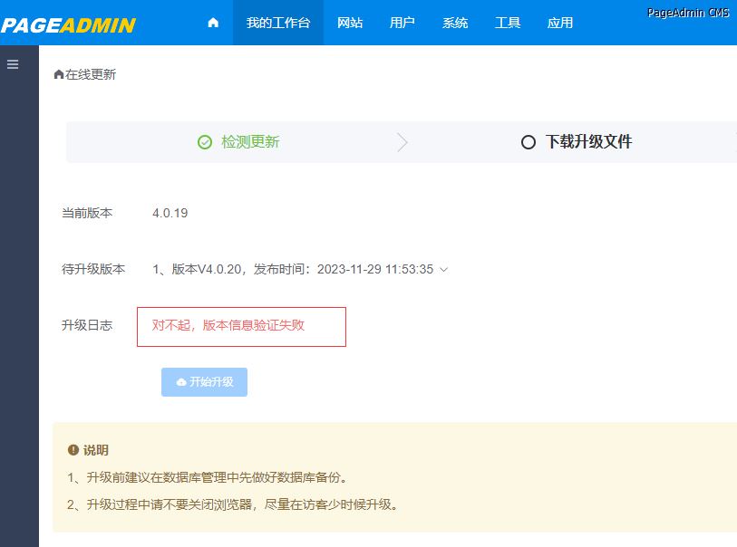The width and height of the screenshot is (737, 547).
Task: Click the PageAdmin CMS link at top right
Action: (x=688, y=13)
